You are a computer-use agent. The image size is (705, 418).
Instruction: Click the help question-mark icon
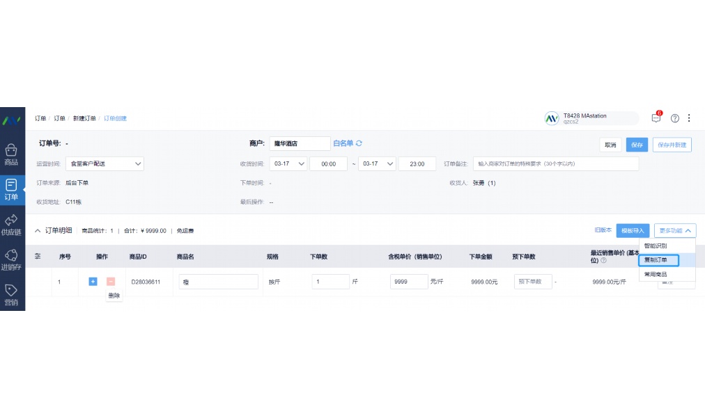click(x=674, y=118)
